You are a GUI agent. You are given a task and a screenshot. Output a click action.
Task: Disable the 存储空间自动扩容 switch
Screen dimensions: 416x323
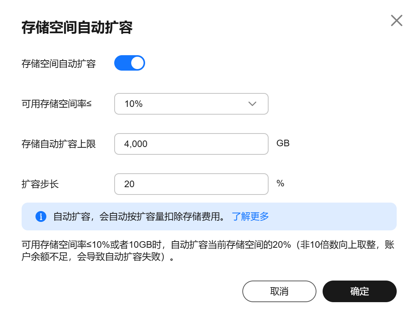point(129,63)
